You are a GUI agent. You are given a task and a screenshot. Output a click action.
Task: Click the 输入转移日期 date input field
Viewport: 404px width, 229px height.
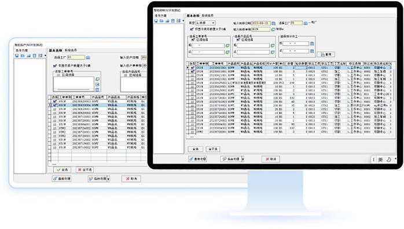(260, 23)
